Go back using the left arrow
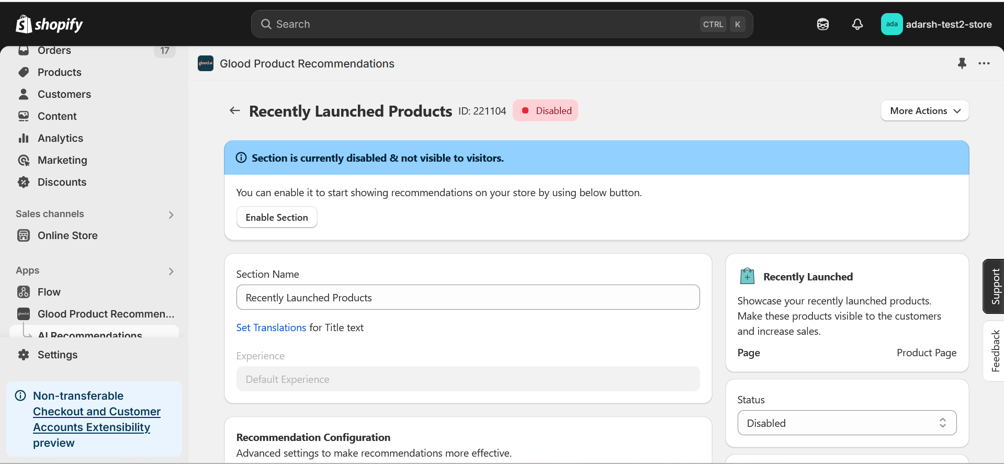The height and width of the screenshot is (464, 1004). [235, 110]
